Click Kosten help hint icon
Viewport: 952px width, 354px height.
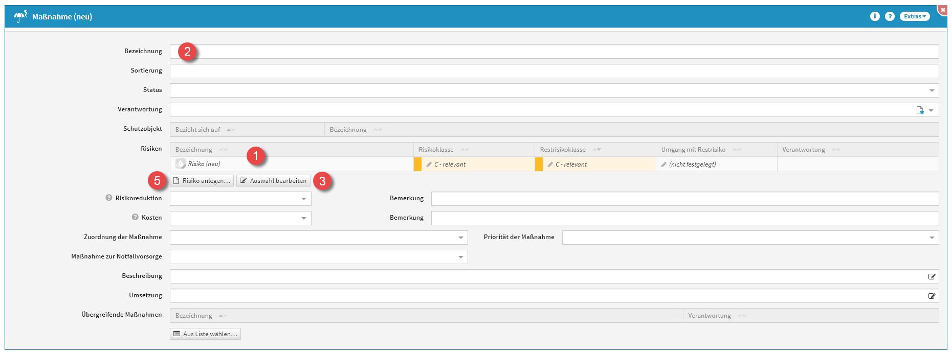[135, 217]
